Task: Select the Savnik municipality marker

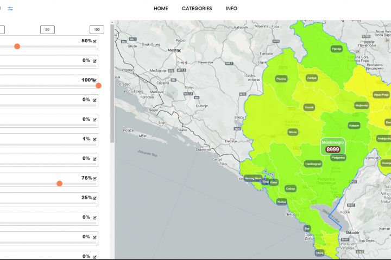Action: [309, 107]
